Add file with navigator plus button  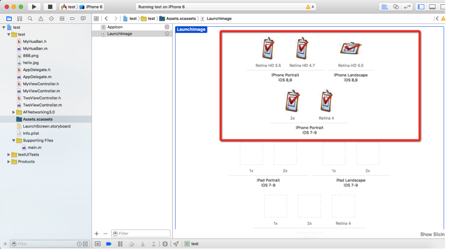(x=5, y=244)
